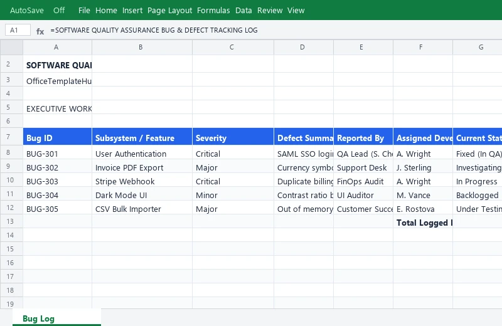Select the Investigating status cell

478,166
